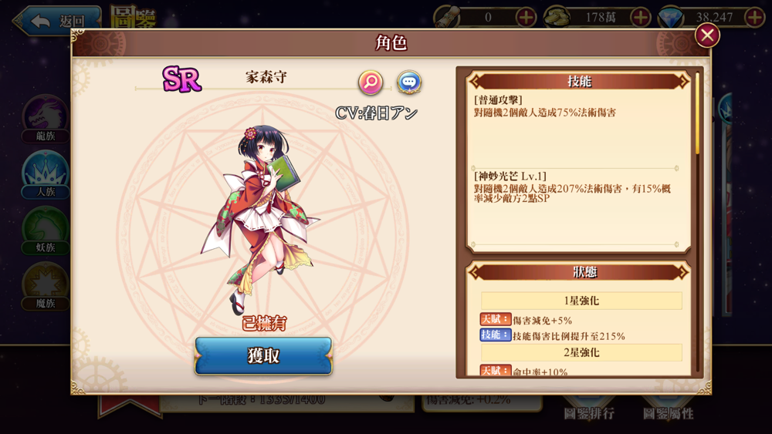The image size is (772, 434).
Task: Select the 魔族 race icon
Action: click(x=46, y=287)
